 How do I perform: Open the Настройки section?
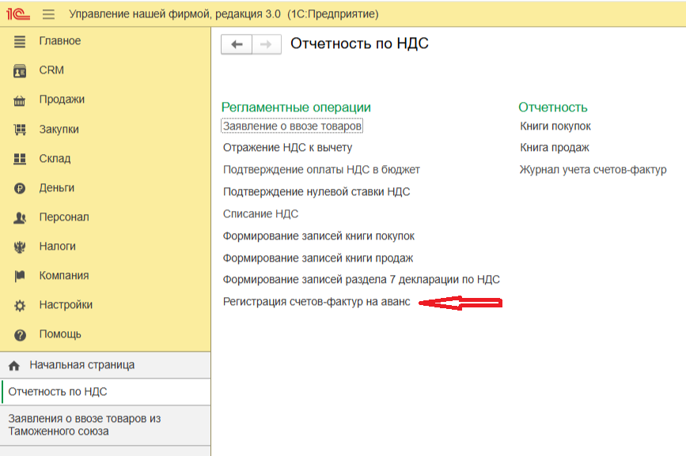(66, 305)
